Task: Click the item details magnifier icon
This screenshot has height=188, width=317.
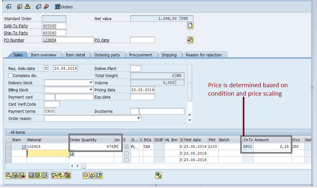Action: pos(8,175)
